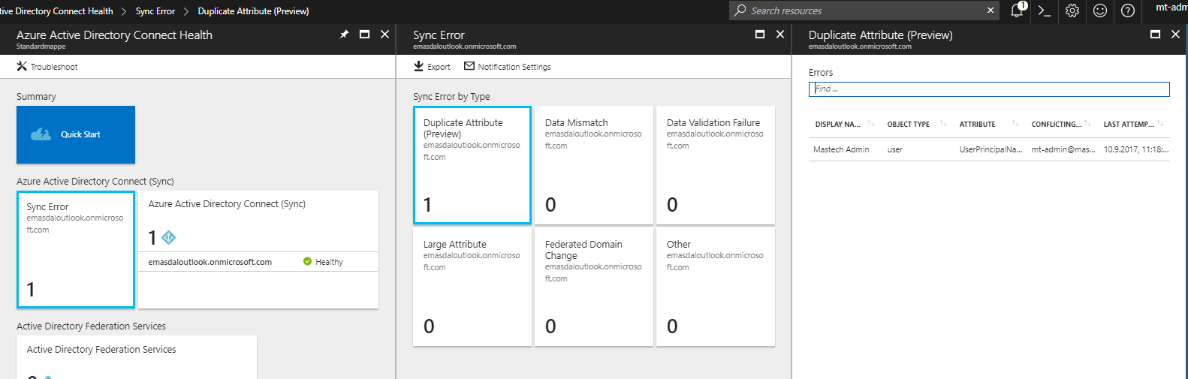This screenshot has height=379, width=1188.
Task: Click the feedback smiley icon
Action: point(1099,11)
